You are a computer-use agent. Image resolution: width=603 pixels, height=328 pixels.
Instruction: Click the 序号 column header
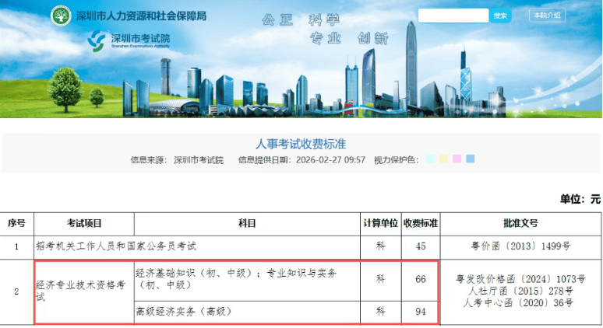coord(17,223)
